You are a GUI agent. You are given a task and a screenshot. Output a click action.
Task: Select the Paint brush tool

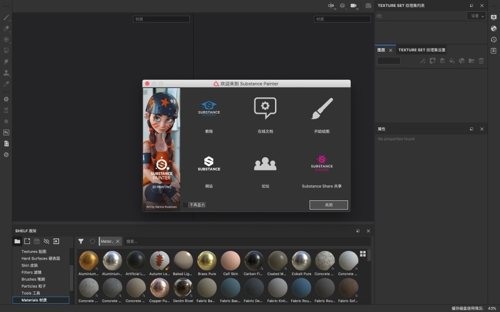[x=6, y=17]
